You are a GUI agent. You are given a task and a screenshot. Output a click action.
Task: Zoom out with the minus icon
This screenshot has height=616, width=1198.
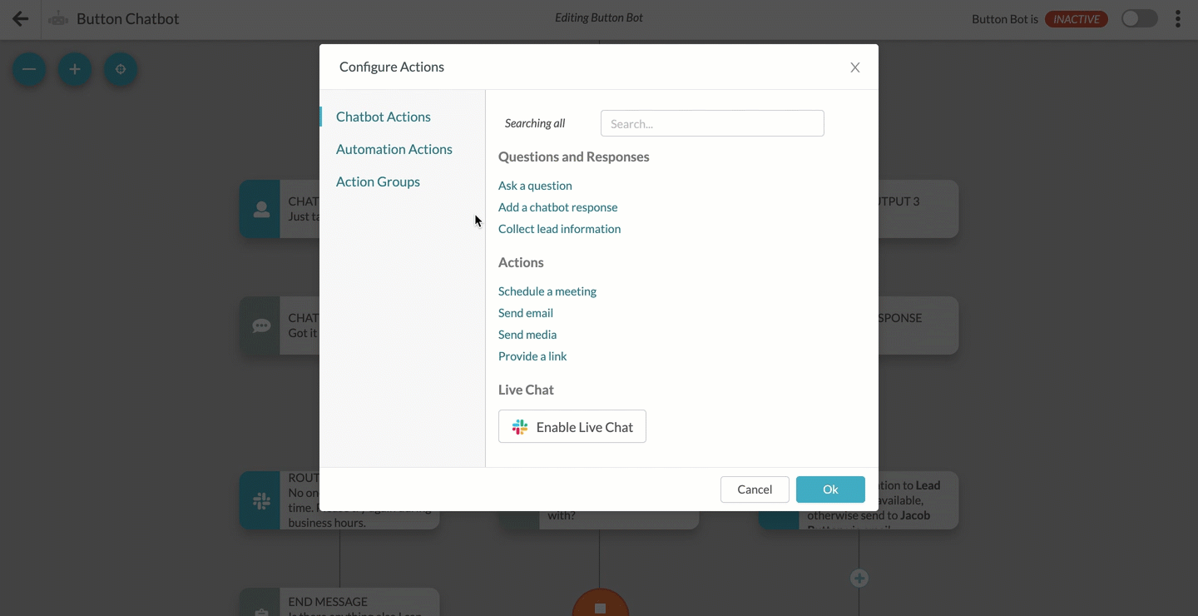point(29,69)
